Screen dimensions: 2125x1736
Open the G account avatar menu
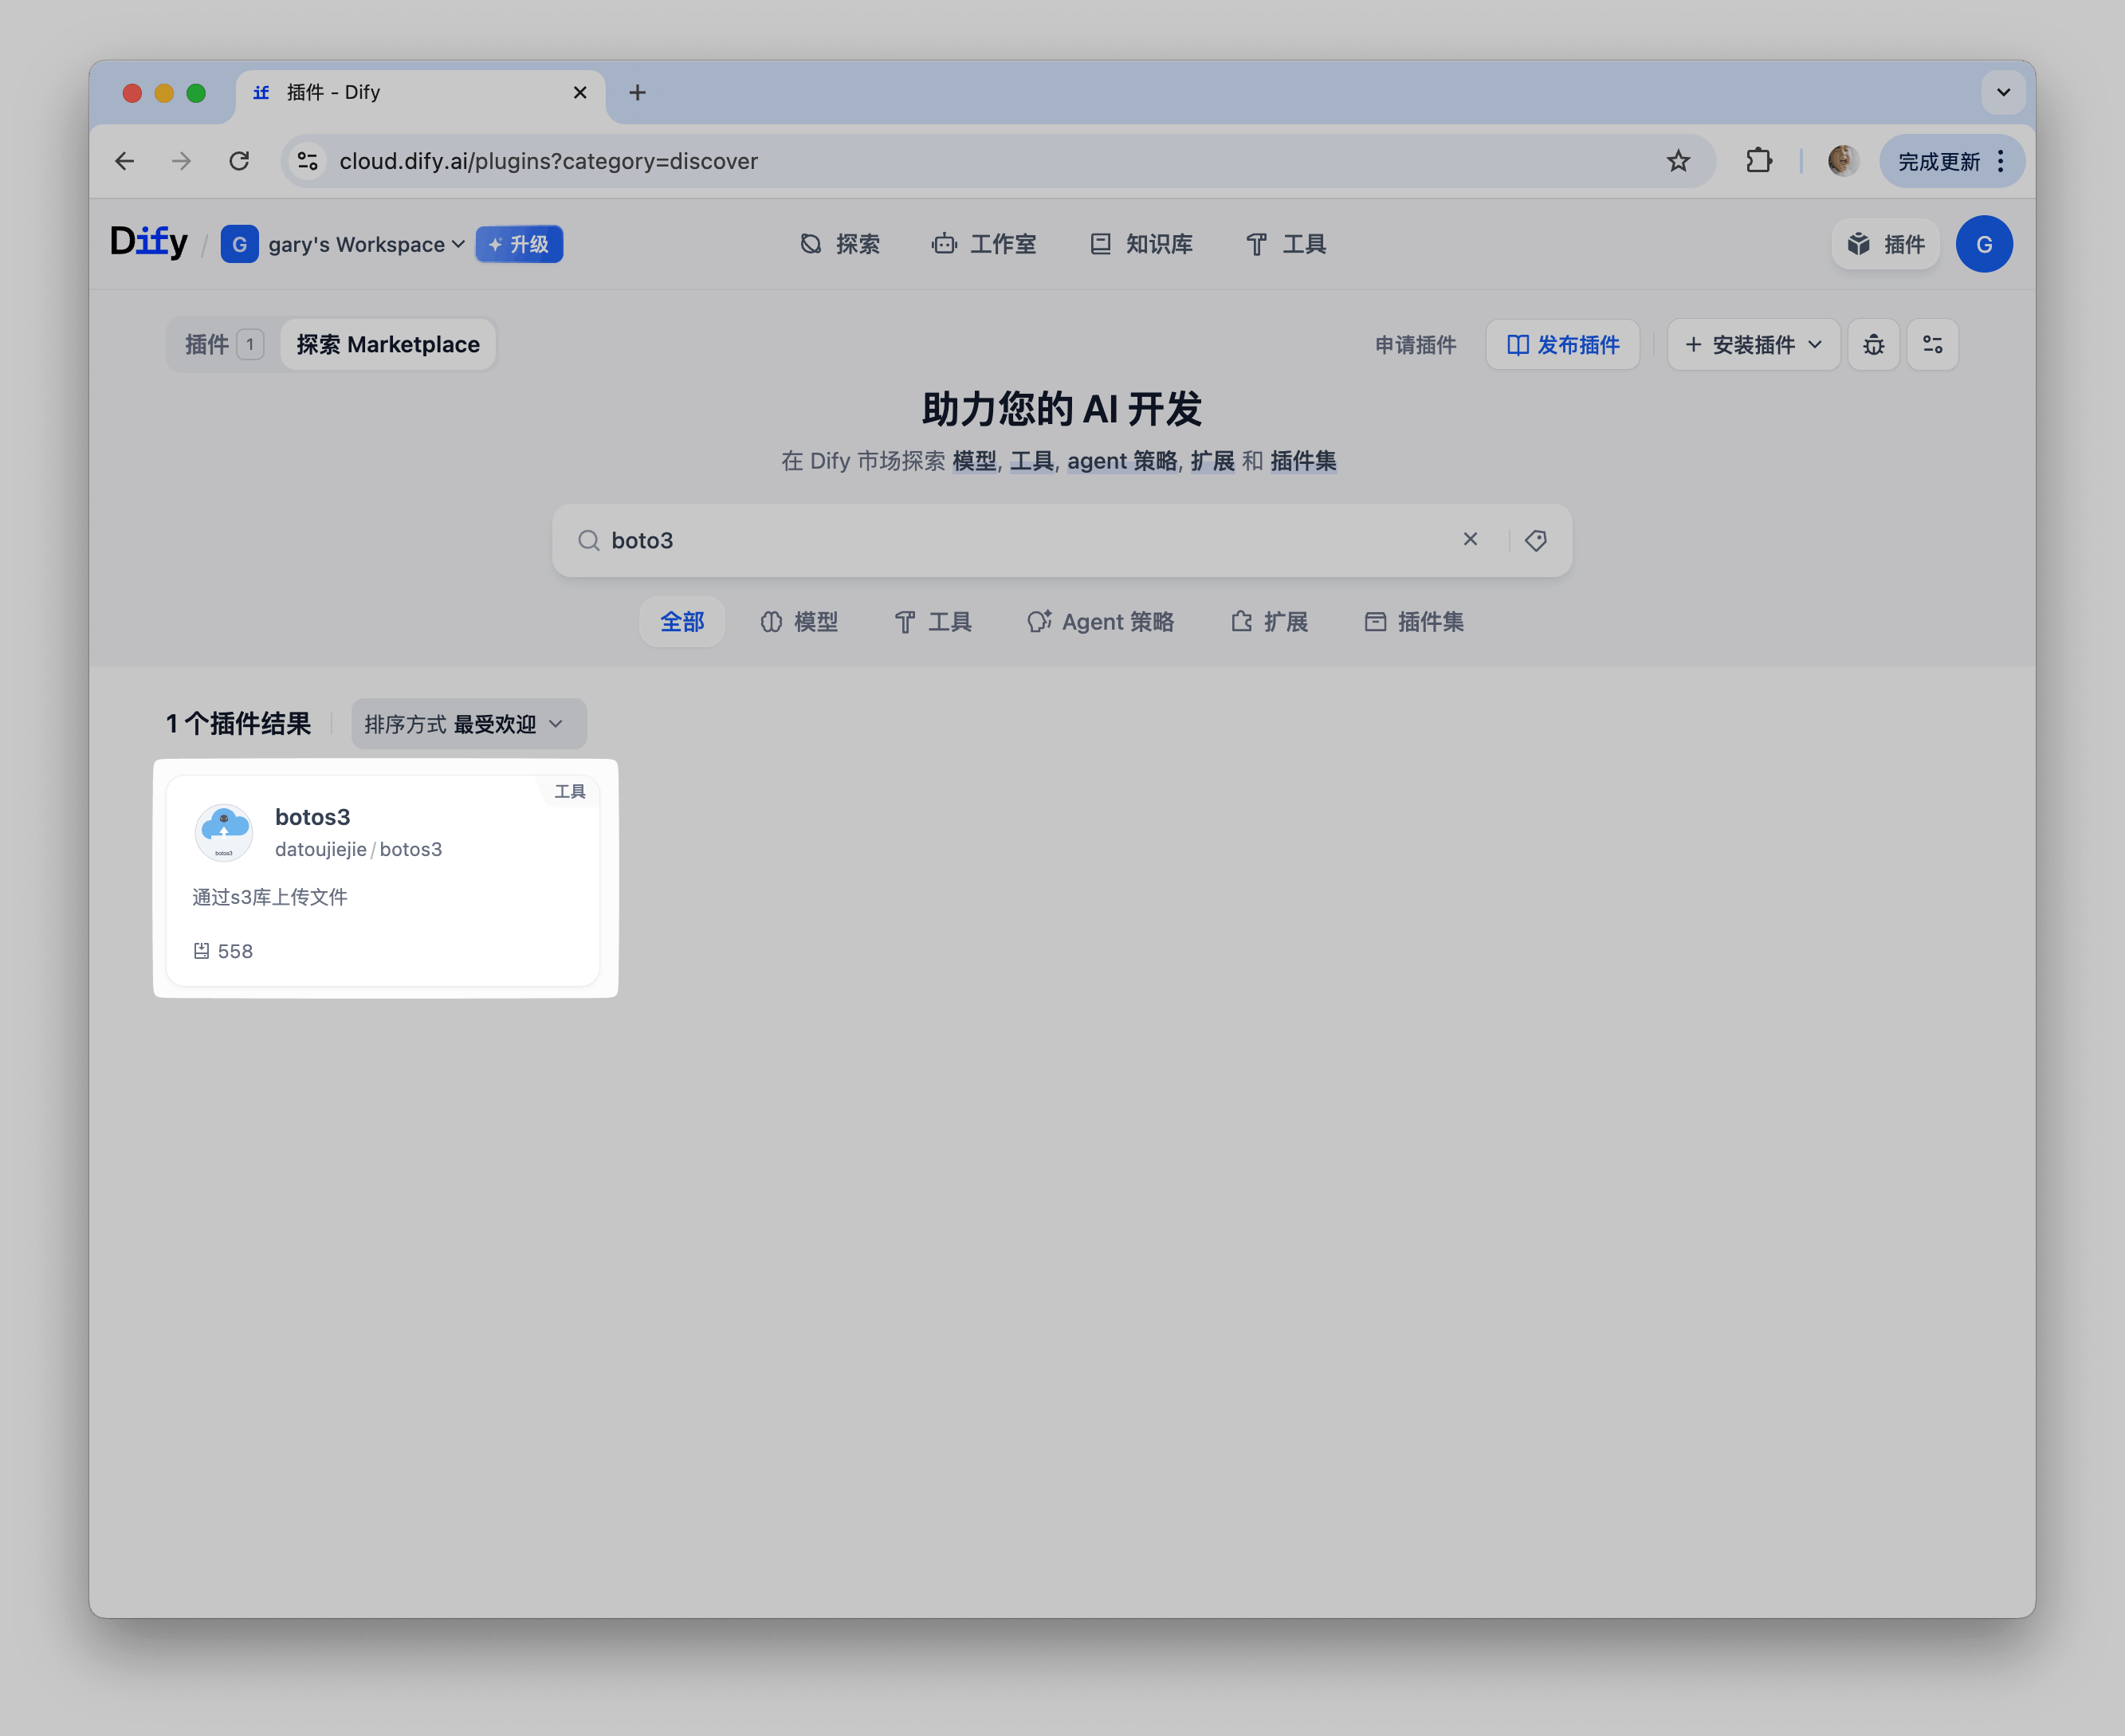[1983, 244]
